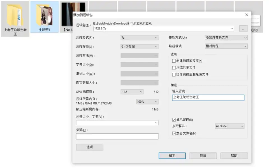Tick the 创建自释放程序 checkbox
This screenshot has height=168, width=269.
[x=174, y=61]
